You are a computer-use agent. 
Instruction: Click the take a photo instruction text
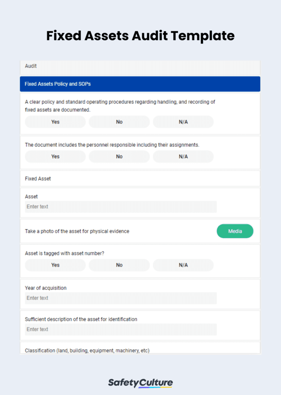tap(77, 231)
